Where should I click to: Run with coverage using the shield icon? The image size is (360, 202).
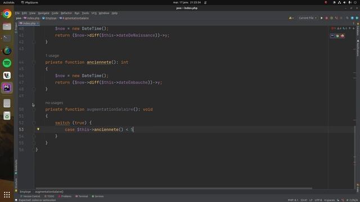tap(331, 18)
